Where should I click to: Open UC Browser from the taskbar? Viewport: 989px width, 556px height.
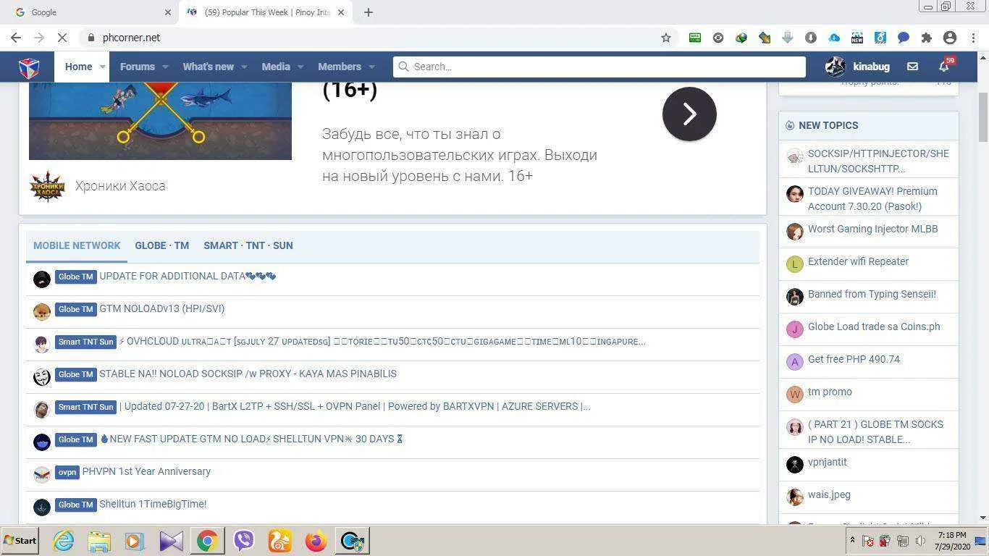point(280,541)
